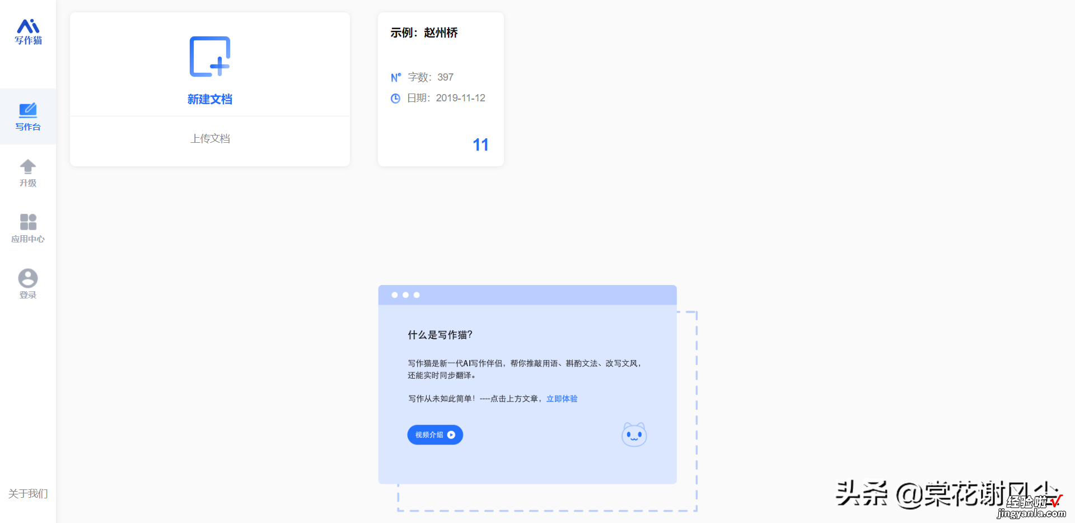Screen dimensions: 1075x523
Task: Click the 写作猫 logo in the sidebar
Action: click(28, 32)
